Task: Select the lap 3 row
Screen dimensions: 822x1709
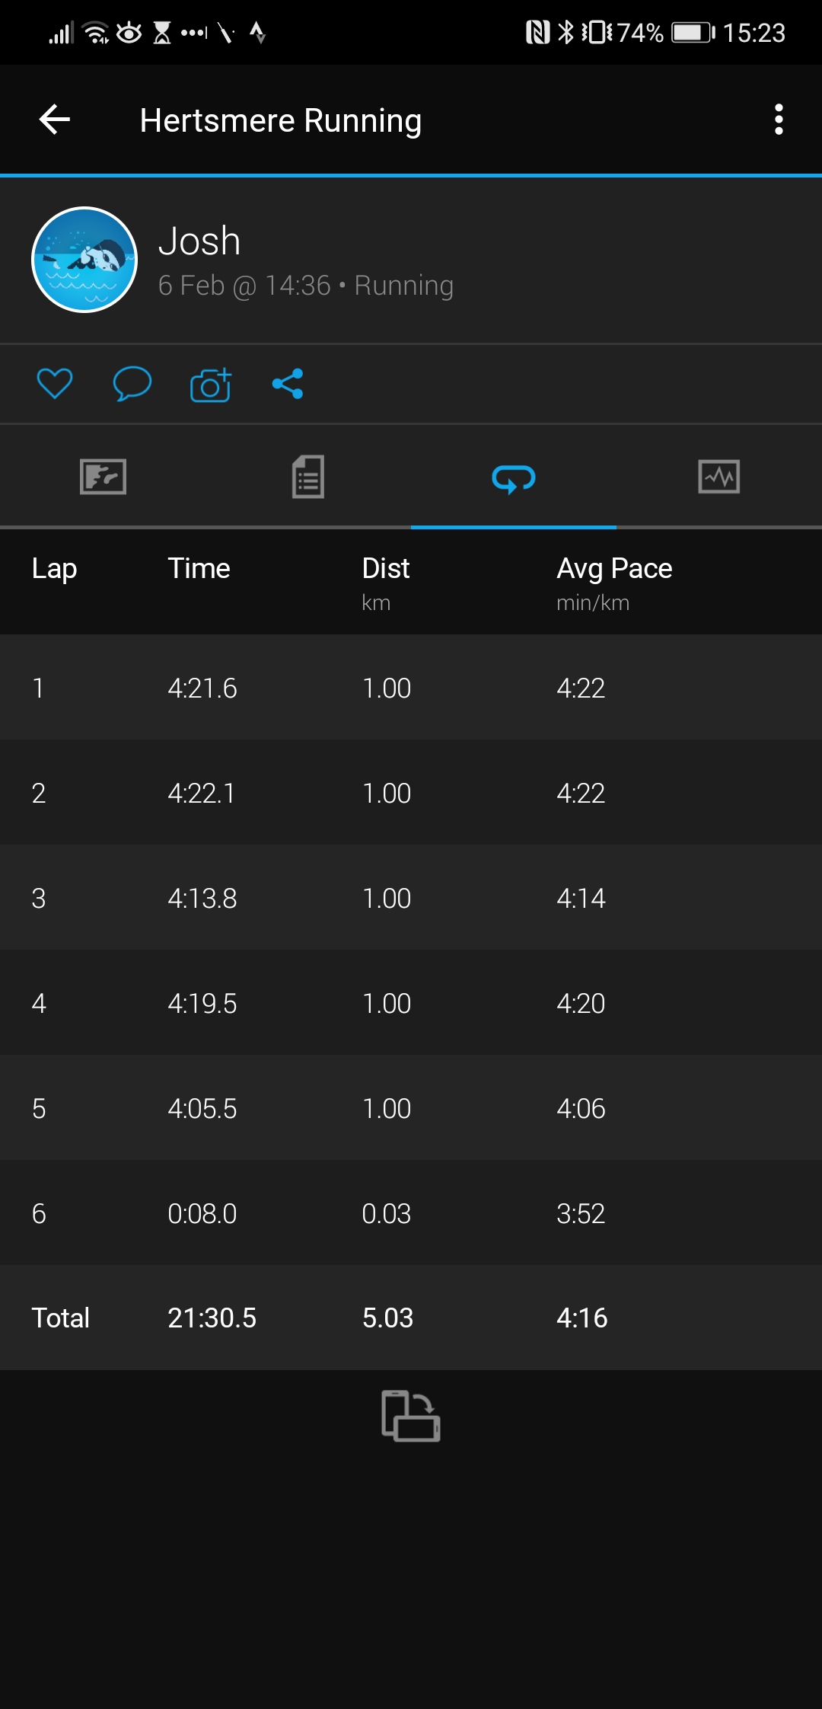Action: [x=411, y=898]
